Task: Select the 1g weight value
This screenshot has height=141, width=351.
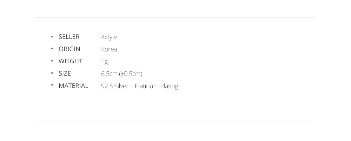Action: [105, 62]
